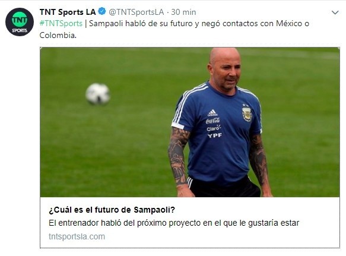This screenshot has height=256, width=346.
Task: Open headline ¿Cuál es el futuro de Sampaoli?
Action: pos(112,210)
